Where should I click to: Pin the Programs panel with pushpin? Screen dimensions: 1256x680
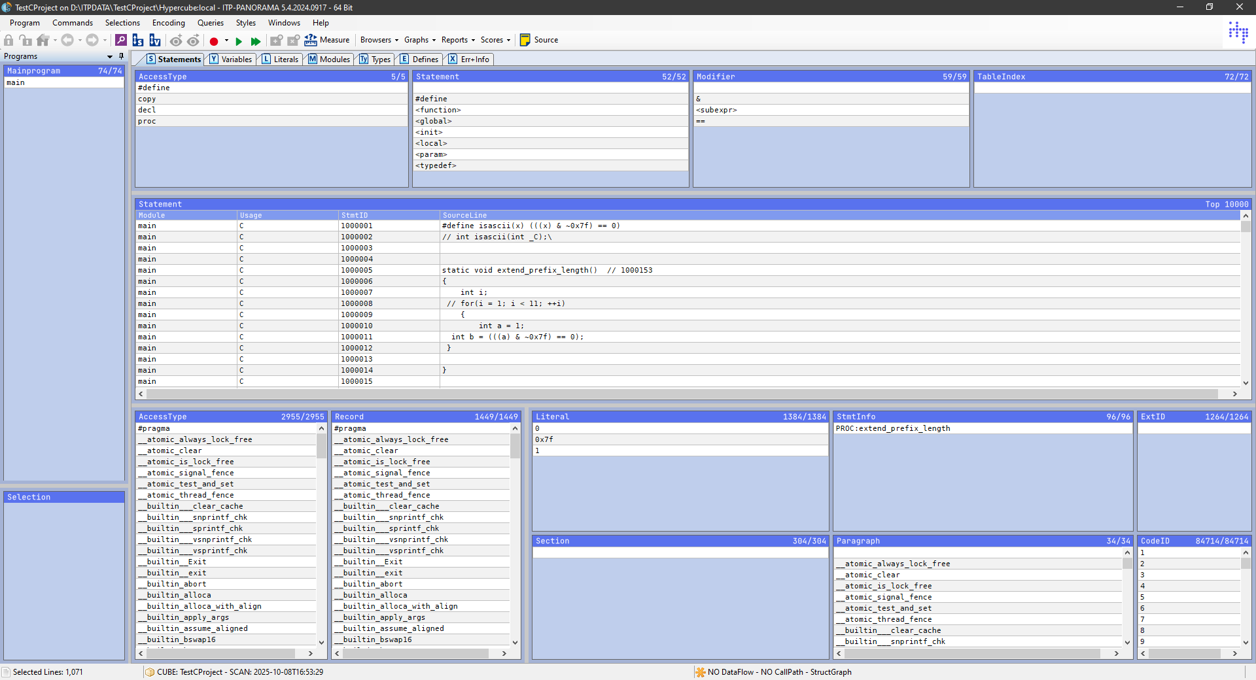(x=121, y=56)
